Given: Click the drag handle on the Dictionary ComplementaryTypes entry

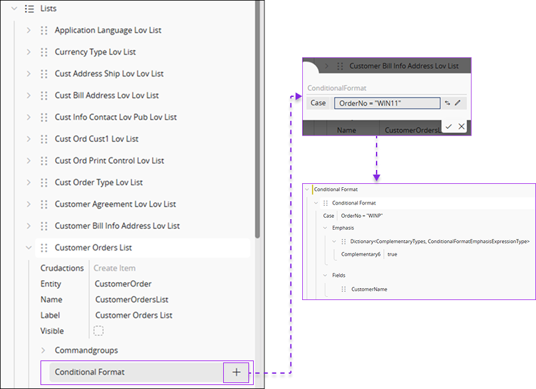Looking at the screenshot, I should [343, 241].
